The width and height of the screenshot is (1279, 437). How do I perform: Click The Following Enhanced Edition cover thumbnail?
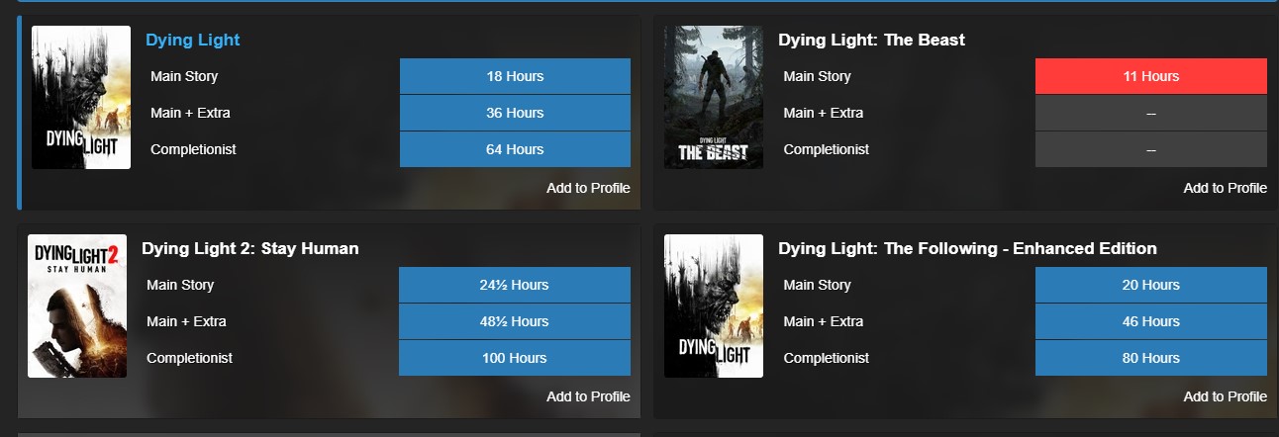(714, 306)
